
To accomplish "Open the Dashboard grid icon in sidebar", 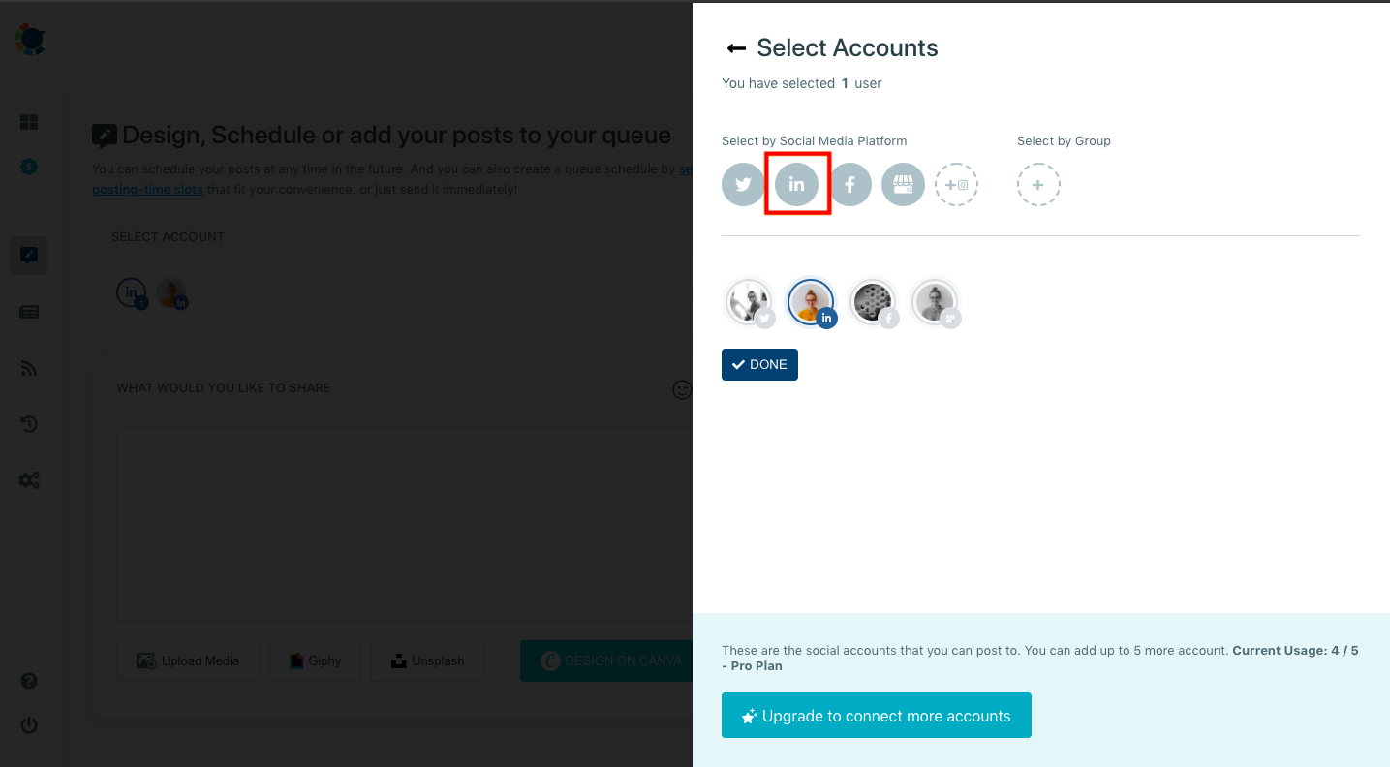I will click(28, 122).
